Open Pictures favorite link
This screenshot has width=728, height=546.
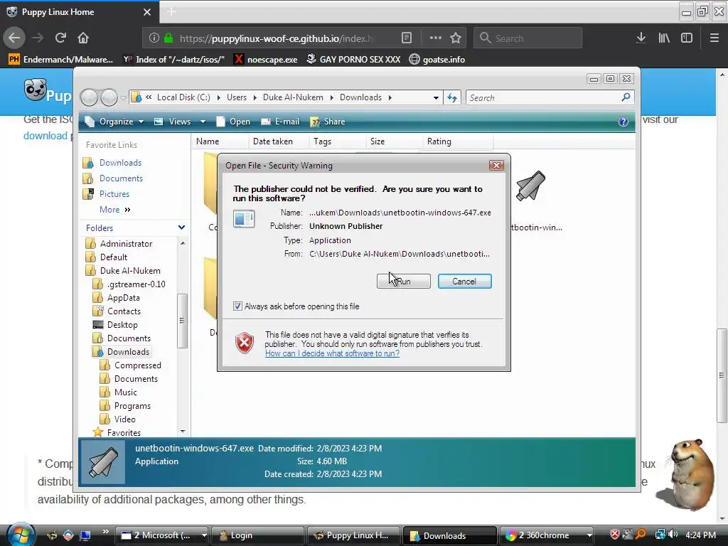114,194
